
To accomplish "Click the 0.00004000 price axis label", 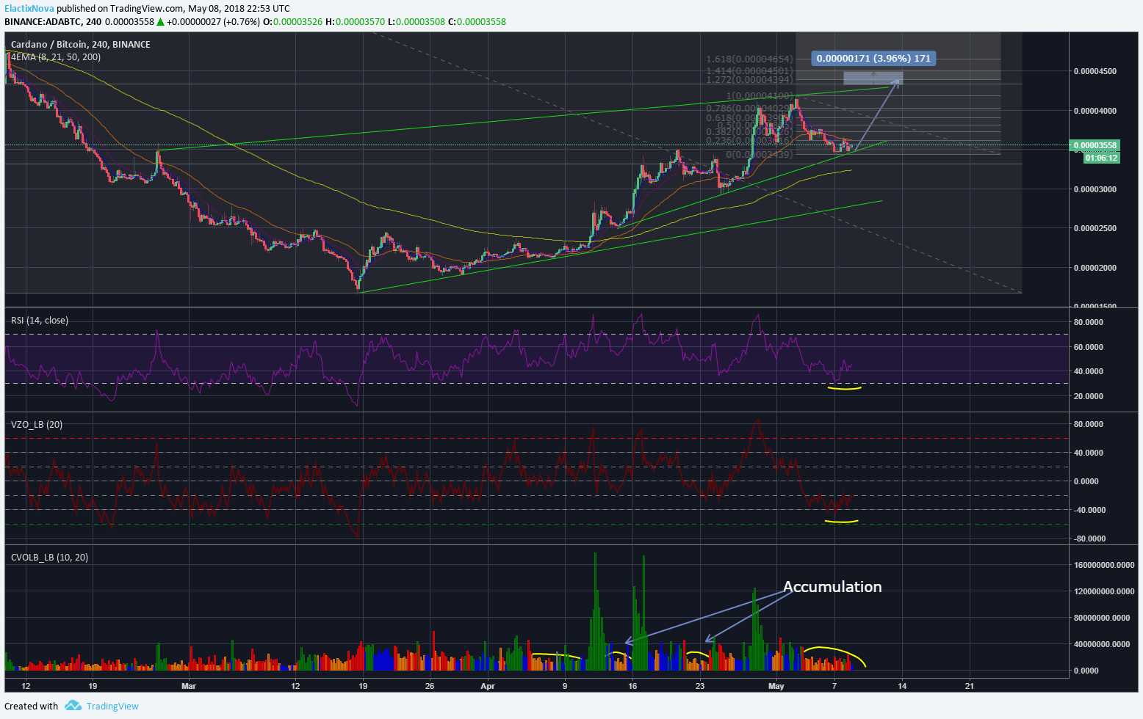I will [x=1095, y=111].
